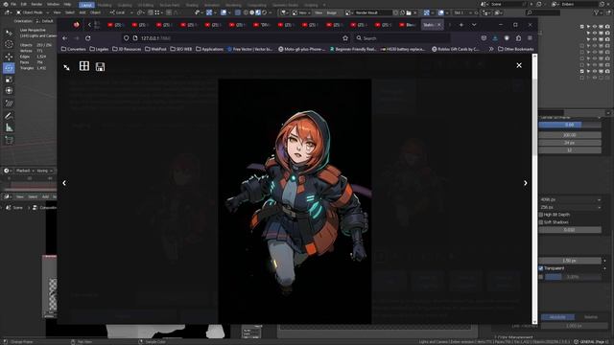Toggle the unlabeled checkbox below Transparent
614x345 pixels.
tap(541, 277)
